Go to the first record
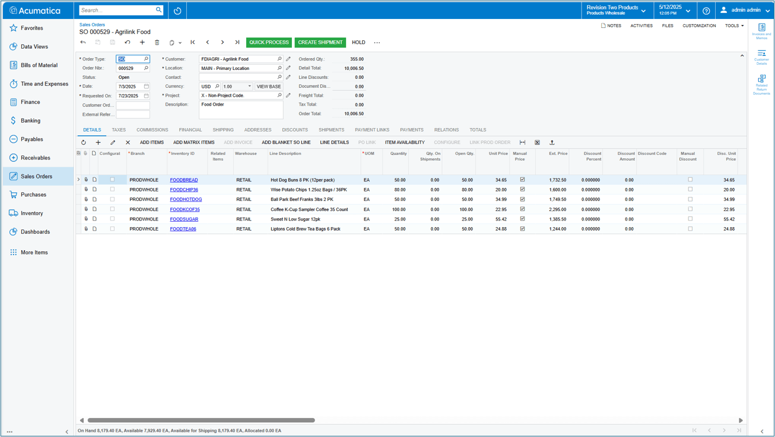The image size is (775, 437). (x=193, y=43)
